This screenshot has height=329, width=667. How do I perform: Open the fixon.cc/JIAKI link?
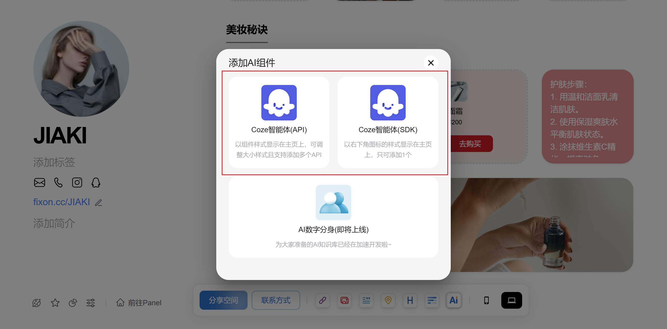click(61, 202)
